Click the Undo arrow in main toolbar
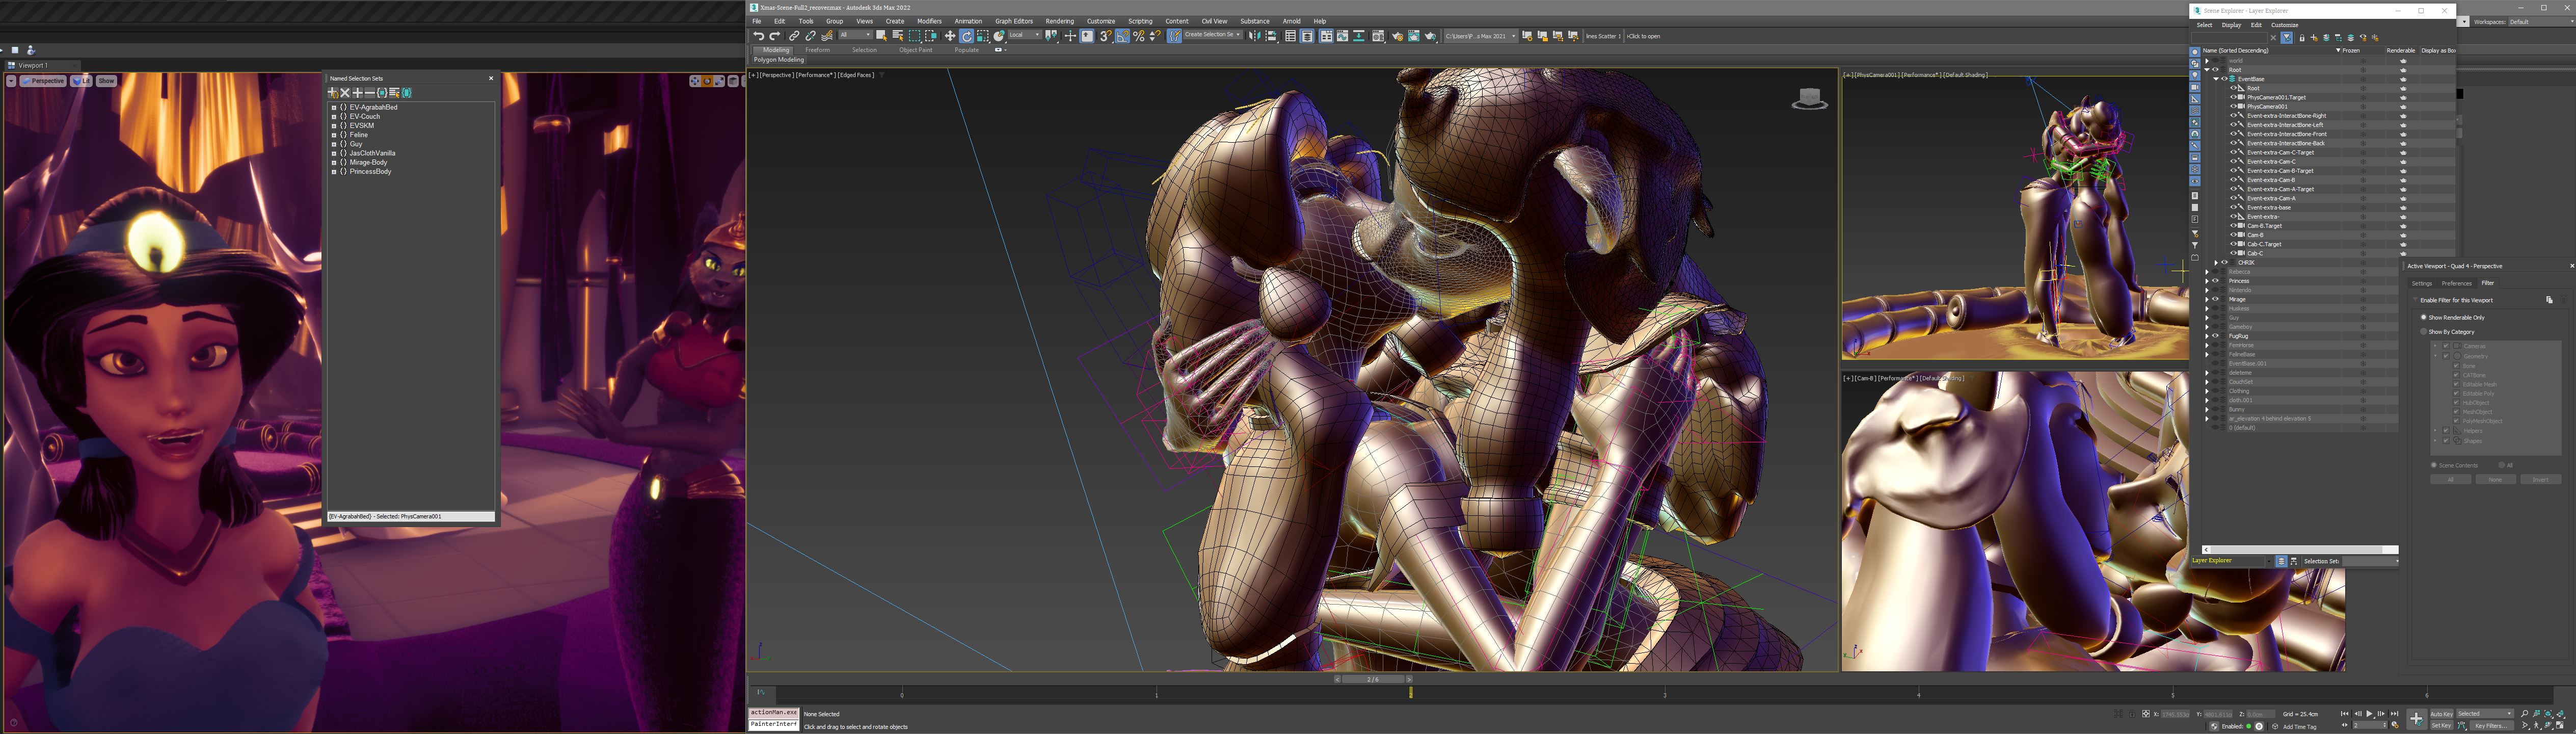Screen dimensions: 2576x734 coord(758,36)
